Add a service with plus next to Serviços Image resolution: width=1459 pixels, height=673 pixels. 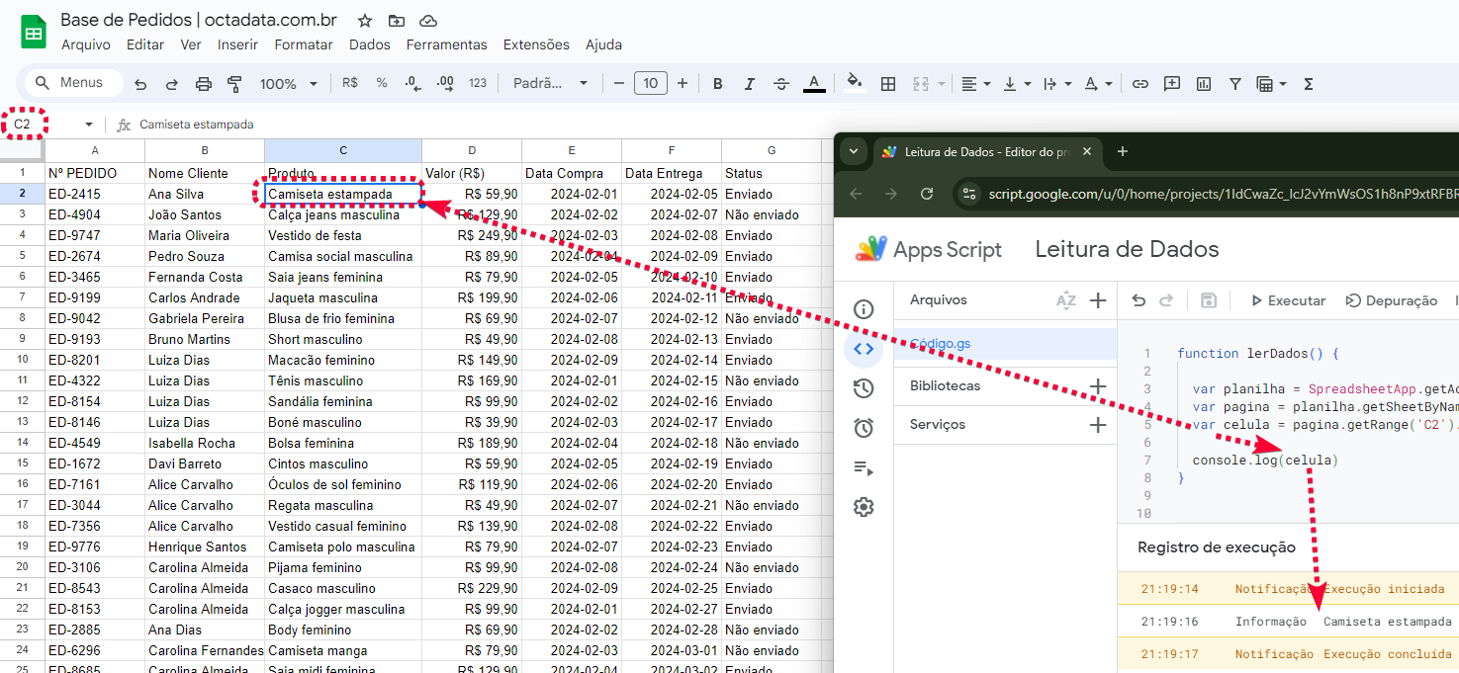1097,425
